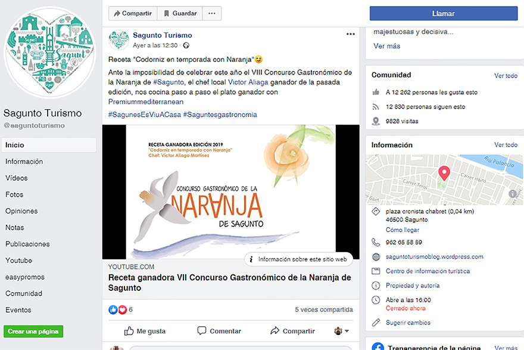Open the Vídeos sidebar tab
The image size is (524, 350).
tap(17, 178)
